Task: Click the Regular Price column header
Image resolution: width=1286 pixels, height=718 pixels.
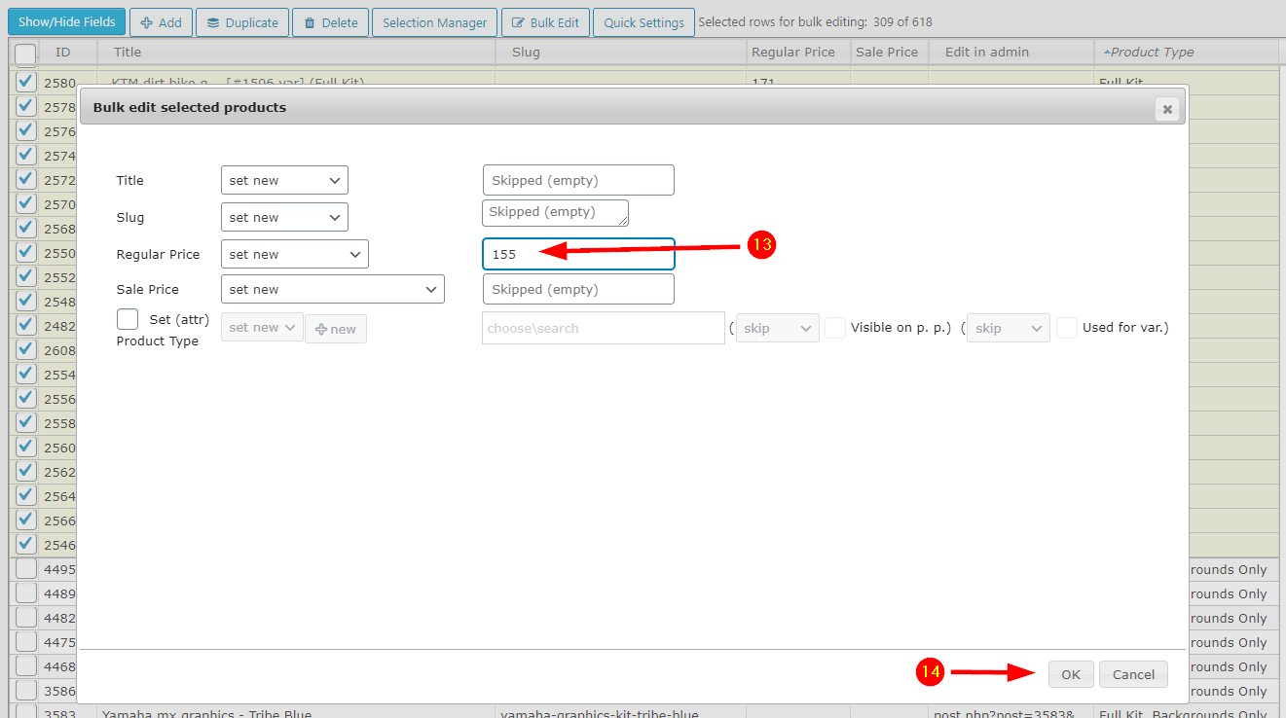Action: [x=792, y=53]
